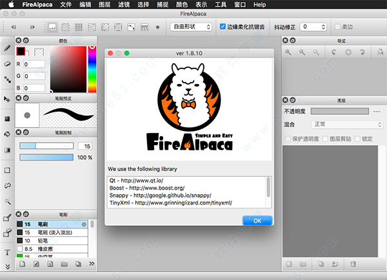Image resolution: width=387 pixels, height=280 pixels.
Task: Add new layer in layers panel
Action: pos(289,264)
